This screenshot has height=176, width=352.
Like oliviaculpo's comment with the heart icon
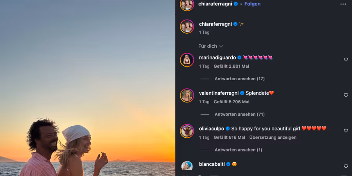[x=346, y=130]
